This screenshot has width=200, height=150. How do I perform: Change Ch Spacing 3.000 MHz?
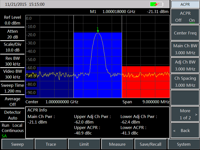pyautogui.click(x=185, y=82)
